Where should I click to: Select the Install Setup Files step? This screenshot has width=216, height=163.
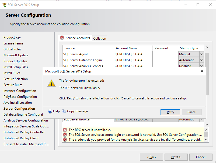click(x=16, y=67)
